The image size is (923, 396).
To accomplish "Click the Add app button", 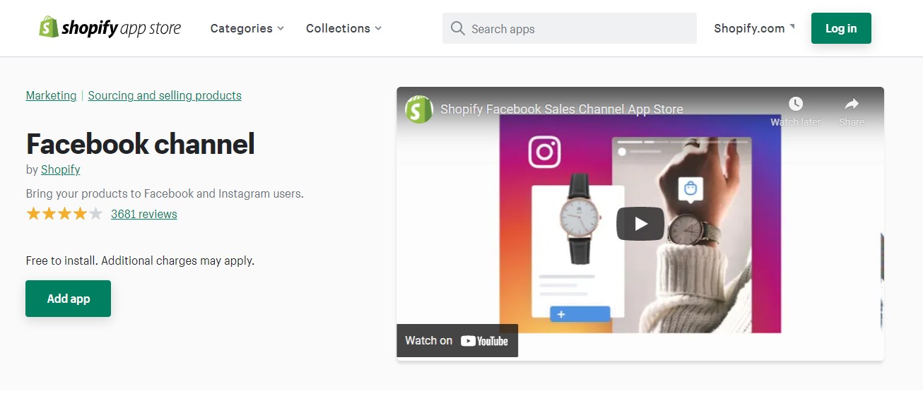I will pos(68,299).
